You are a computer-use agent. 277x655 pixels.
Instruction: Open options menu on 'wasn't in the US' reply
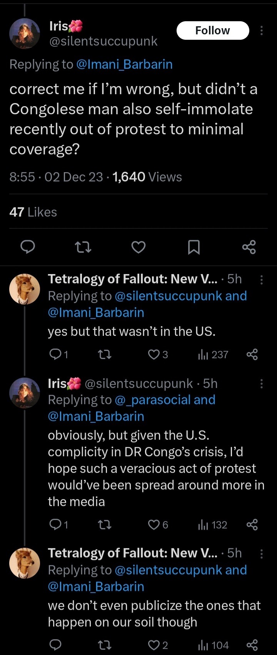(262, 280)
